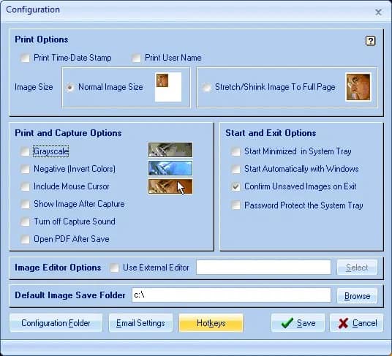Click the Save button with green checkmark
This screenshot has width=392, height=356.
[298, 323]
